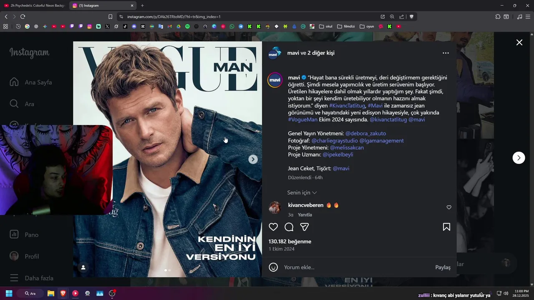Screen dimensions: 534x300
Task: Click the Yorum ekle comment field
Action: click(x=357, y=267)
